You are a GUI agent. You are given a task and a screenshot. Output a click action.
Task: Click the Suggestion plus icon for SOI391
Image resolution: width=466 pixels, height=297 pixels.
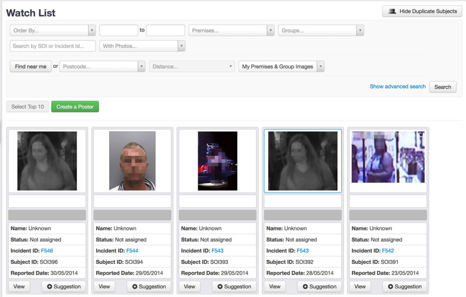(x=390, y=287)
